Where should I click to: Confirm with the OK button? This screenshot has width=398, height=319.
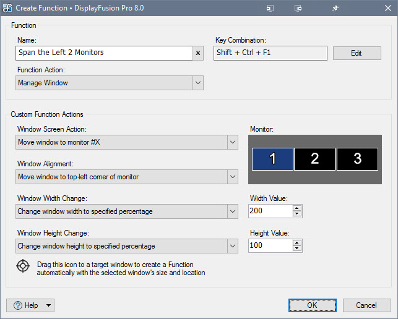pos(313,305)
